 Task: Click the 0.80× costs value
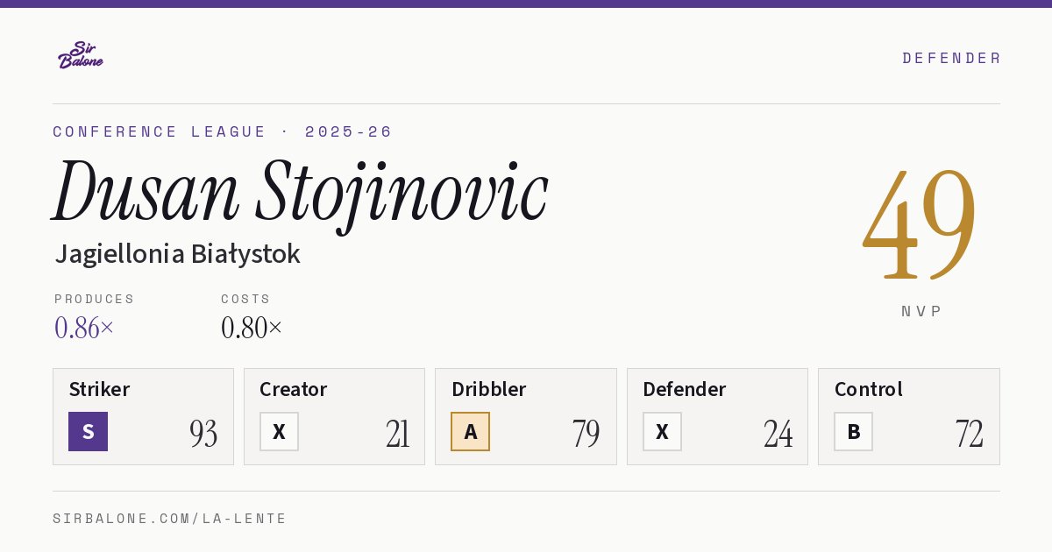tap(252, 328)
